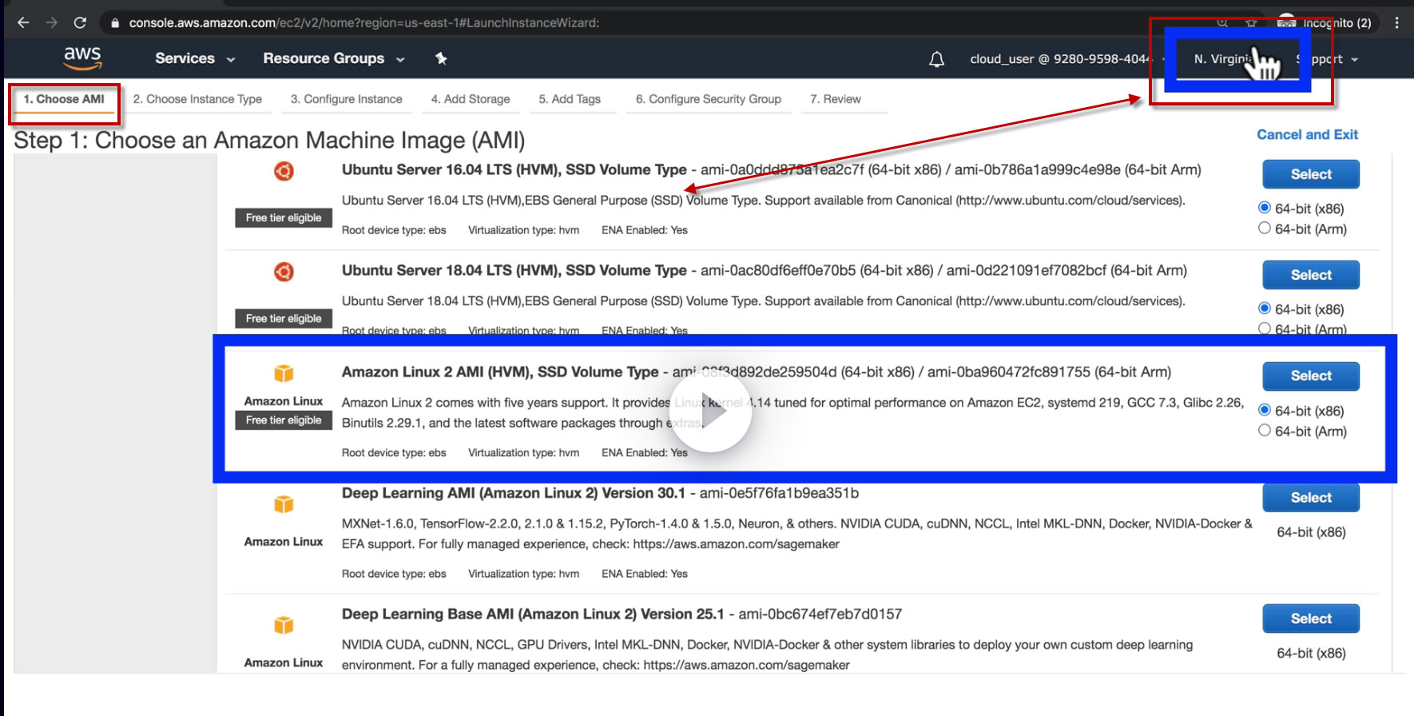Click the padlock icon in the address bar
The image size is (1414, 716).
tap(115, 23)
